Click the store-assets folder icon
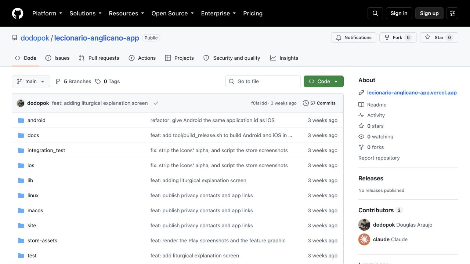The width and height of the screenshot is (470, 264). point(21,241)
